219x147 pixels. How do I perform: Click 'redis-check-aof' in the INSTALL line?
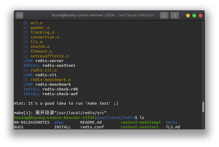pos(60,94)
